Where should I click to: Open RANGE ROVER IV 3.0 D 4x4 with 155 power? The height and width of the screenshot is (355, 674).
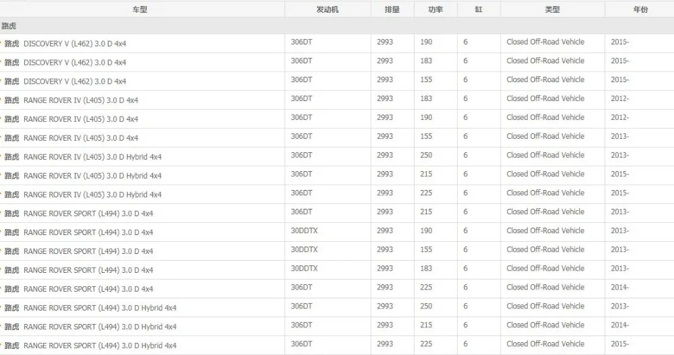81,138
